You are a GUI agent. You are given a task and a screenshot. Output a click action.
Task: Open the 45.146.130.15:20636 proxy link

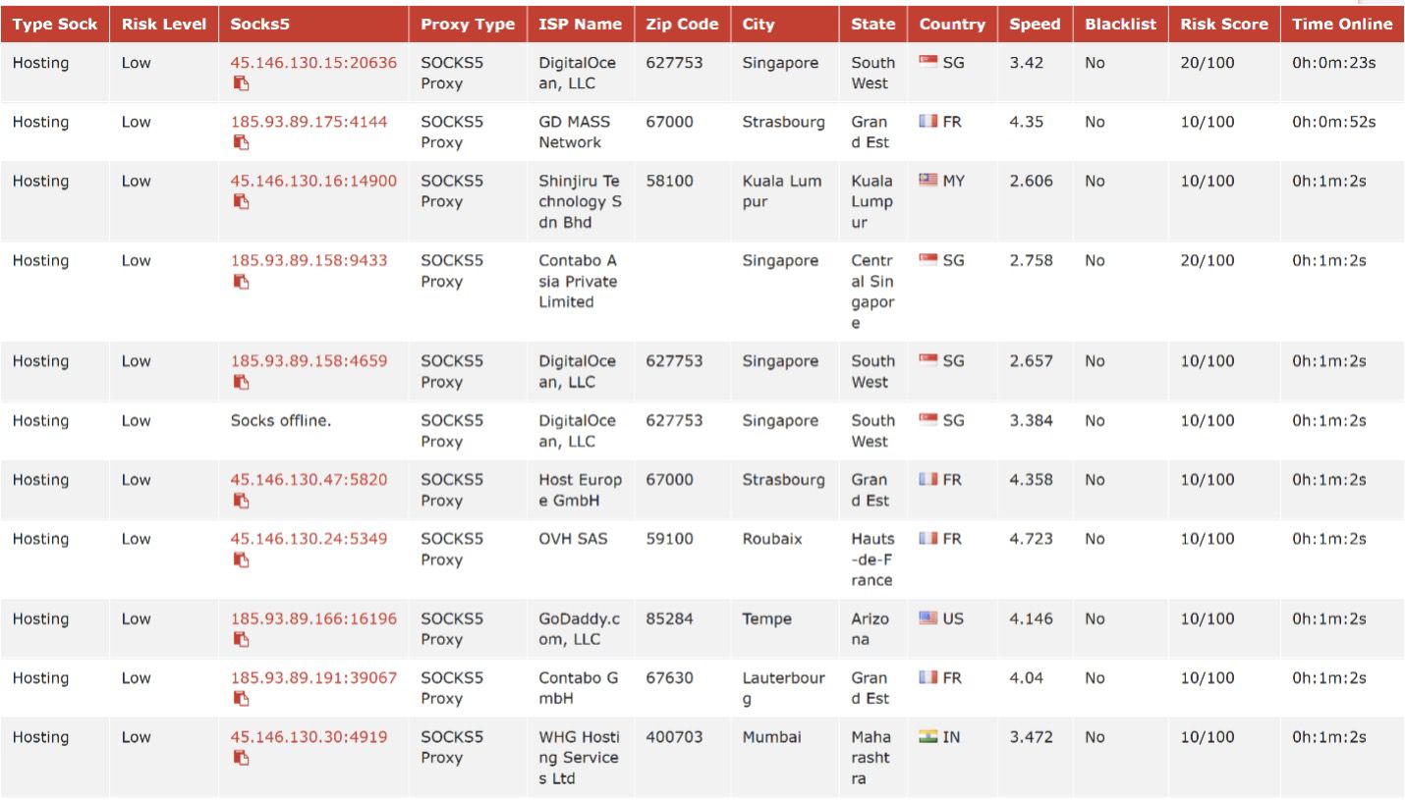(x=313, y=63)
